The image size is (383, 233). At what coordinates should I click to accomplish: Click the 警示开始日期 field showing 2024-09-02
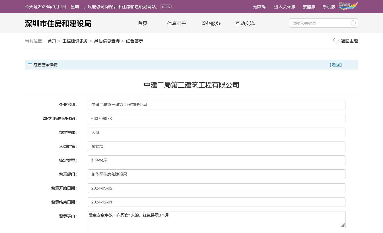(216, 188)
